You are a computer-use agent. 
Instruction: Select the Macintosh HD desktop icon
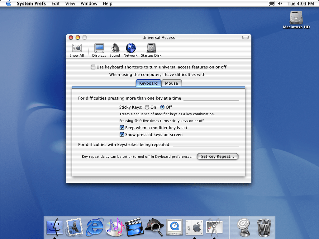pos(296,20)
